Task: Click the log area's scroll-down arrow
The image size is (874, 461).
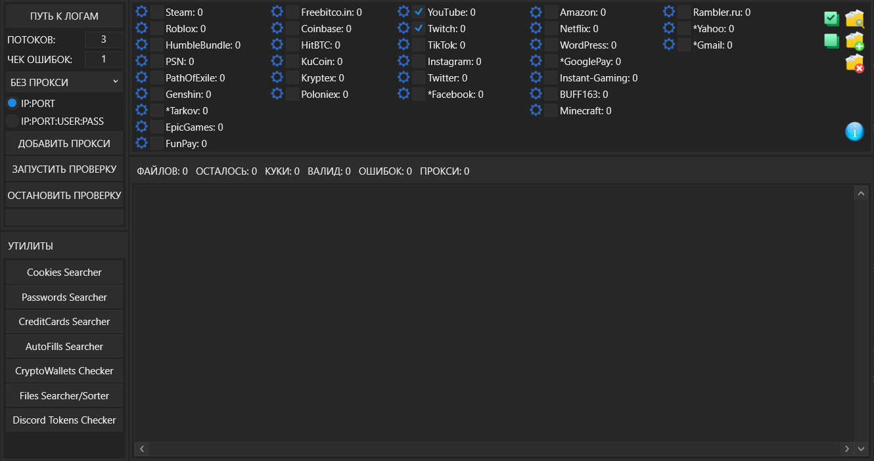Action: click(862, 449)
